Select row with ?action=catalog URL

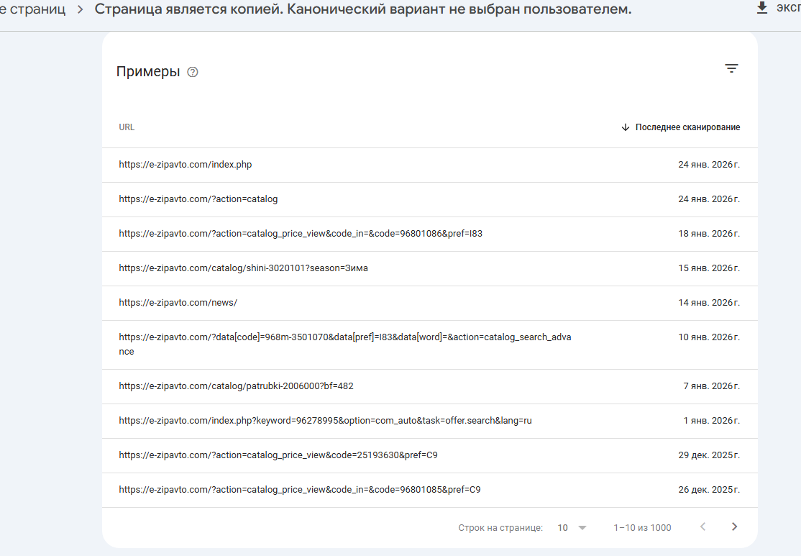coord(429,200)
